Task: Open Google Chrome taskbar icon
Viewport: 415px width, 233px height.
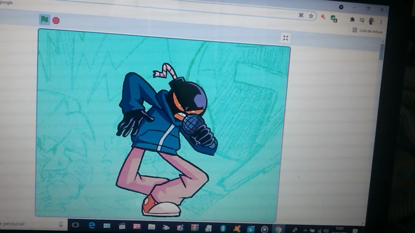Action: tap(279, 229)
